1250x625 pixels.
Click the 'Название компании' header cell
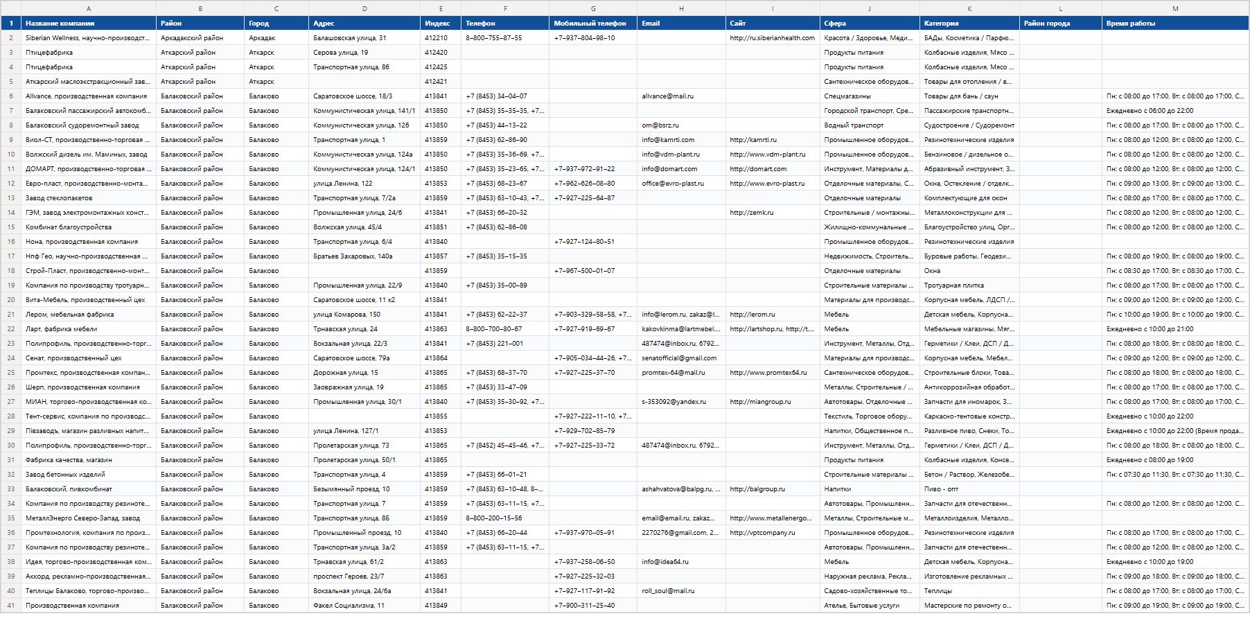89,24
